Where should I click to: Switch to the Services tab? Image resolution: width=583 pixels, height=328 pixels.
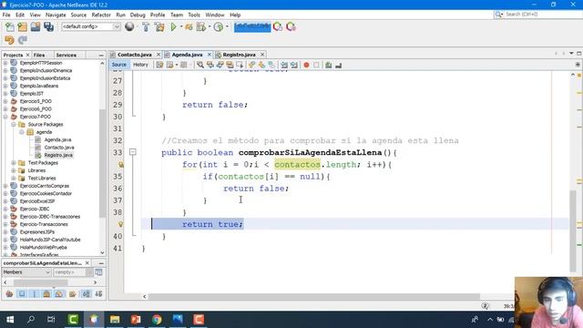click(66, 55)
